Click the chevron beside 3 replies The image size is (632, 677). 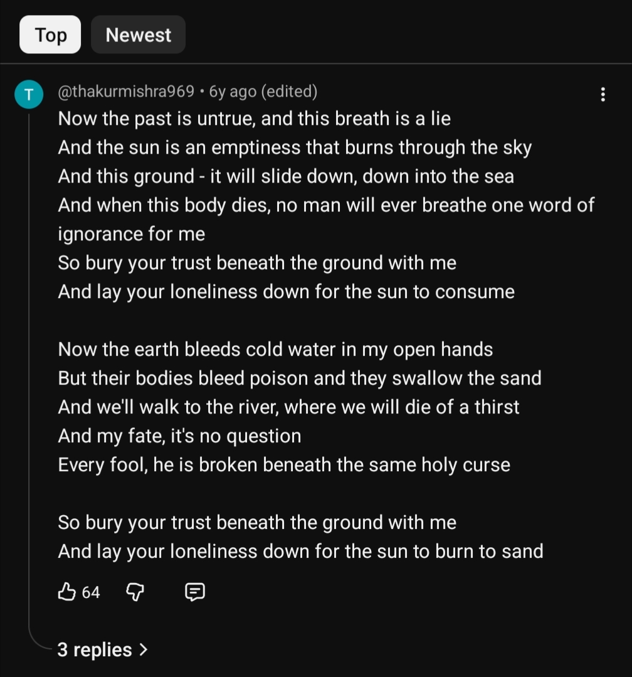tap(144, 649)
